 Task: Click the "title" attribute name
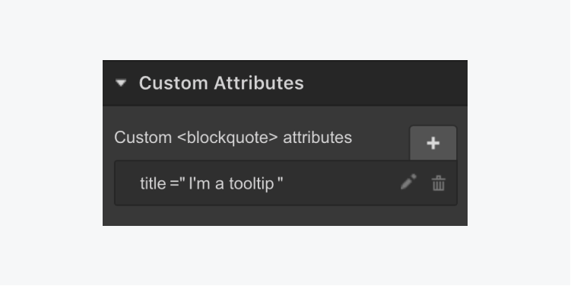coord(153,183)
